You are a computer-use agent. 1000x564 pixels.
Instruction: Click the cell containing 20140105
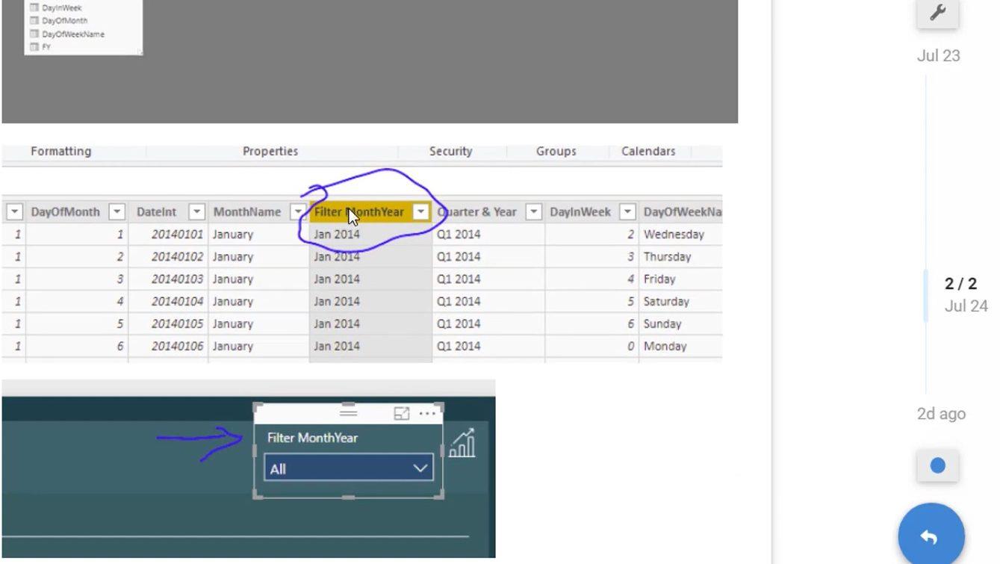168,324
